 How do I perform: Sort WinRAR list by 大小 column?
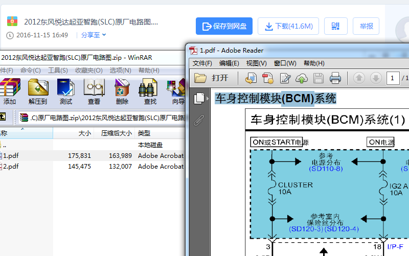pos(74,133)
